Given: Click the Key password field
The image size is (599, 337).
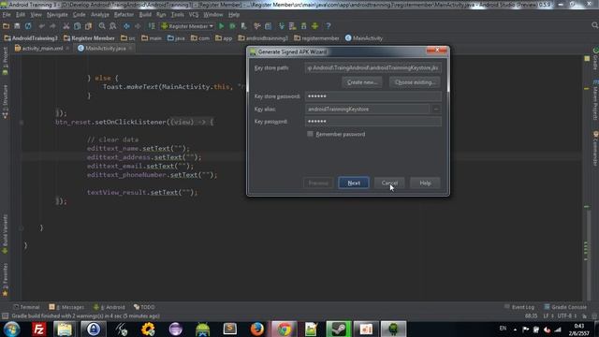Looking at the screenshot, I should 373,122.
